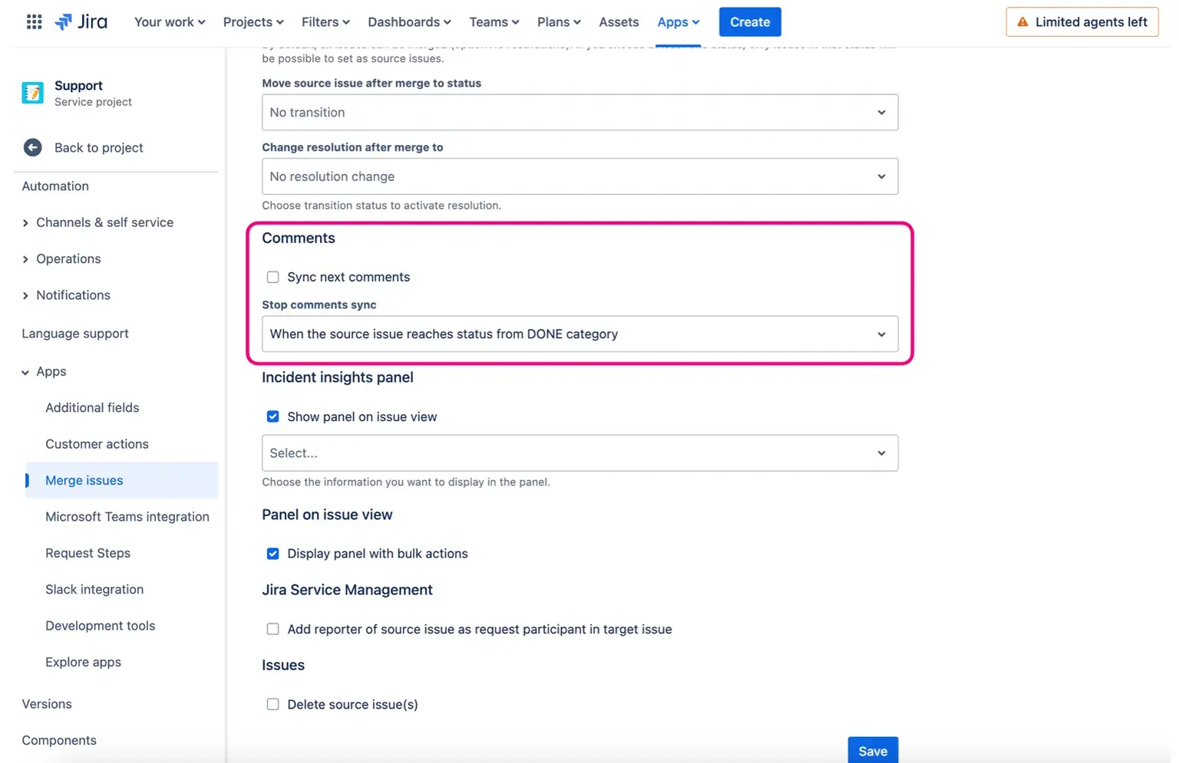1179x763 pixels.
Task: Open the Stop comments sync dropdown
Action: [580, 334]
